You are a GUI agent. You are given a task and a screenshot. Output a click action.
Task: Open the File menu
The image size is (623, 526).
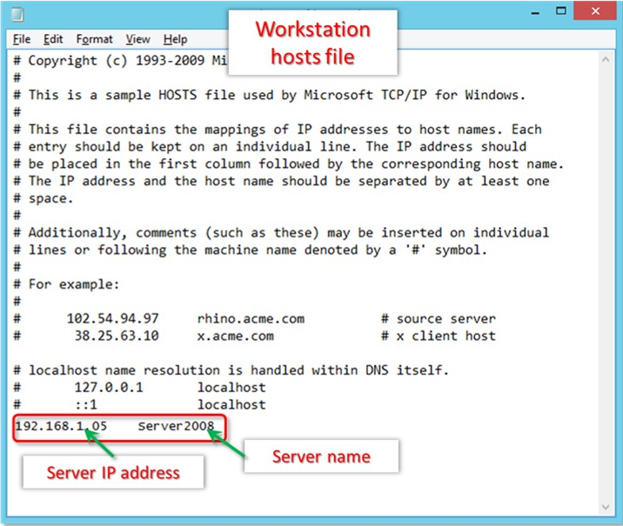tap(22, 39)
